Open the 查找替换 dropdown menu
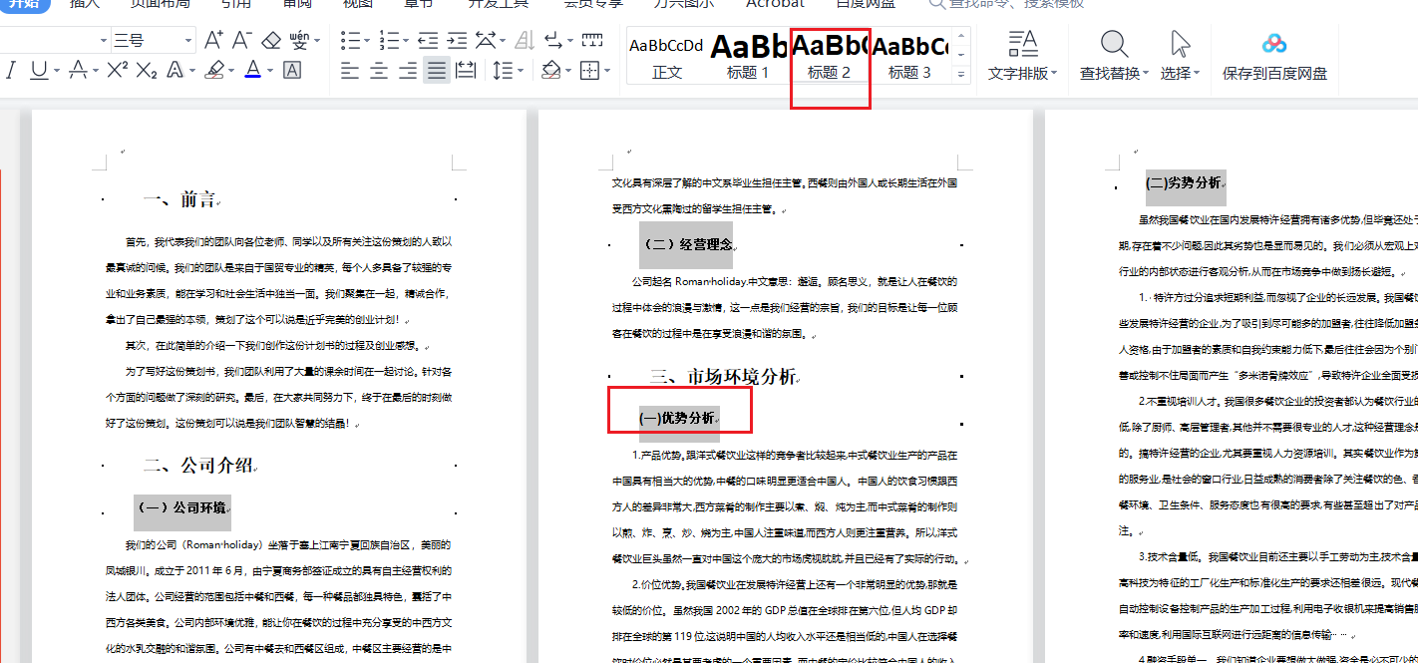The height and width of the screenshot is (663, 1418). 1146,74
